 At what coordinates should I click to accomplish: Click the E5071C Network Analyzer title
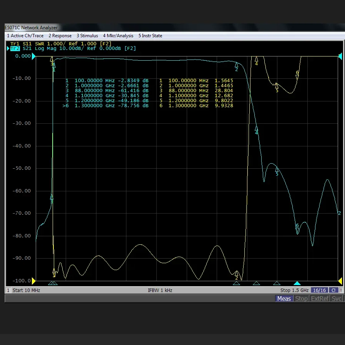[31, 28]
